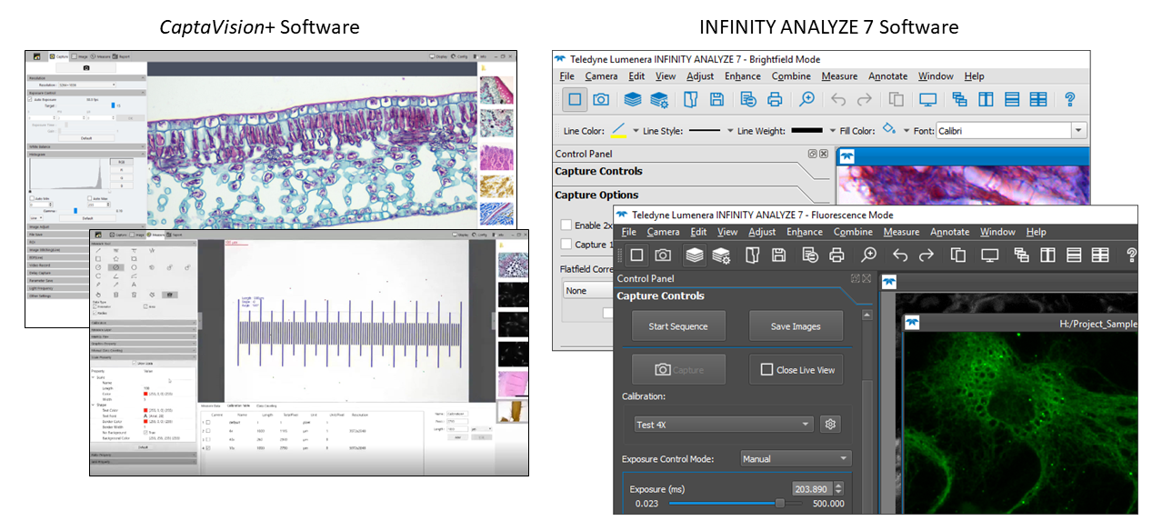Tick the "Capture 1" checkbox in Capture Options
Screen dimensions: 1162x531
[566, 245]
